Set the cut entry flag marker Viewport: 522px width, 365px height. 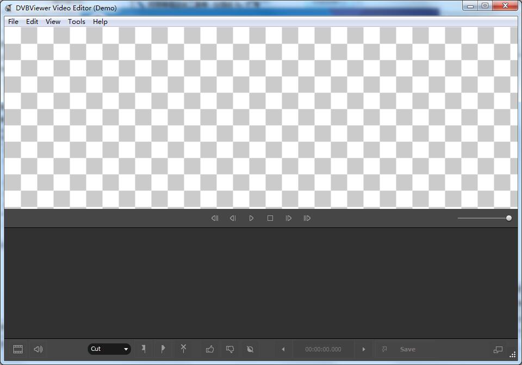pyautogui.click(x=144, y=349)
